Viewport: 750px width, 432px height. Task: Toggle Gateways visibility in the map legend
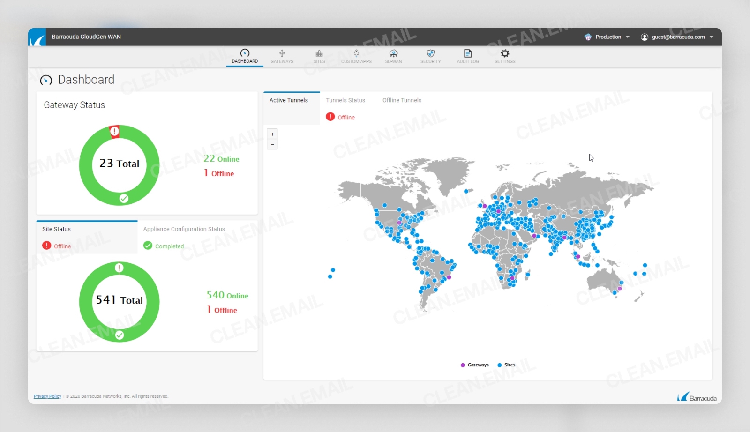coord(475,365)
